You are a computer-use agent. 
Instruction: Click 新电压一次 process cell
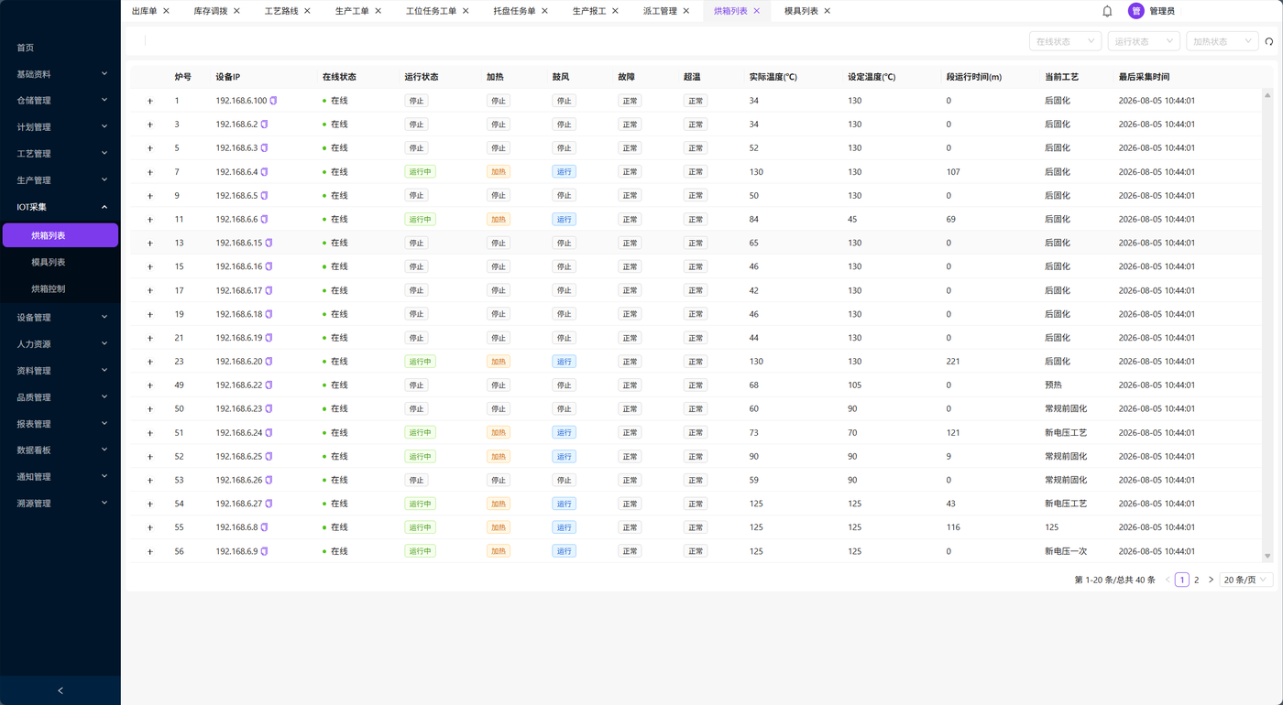(x=1066, y=551)
